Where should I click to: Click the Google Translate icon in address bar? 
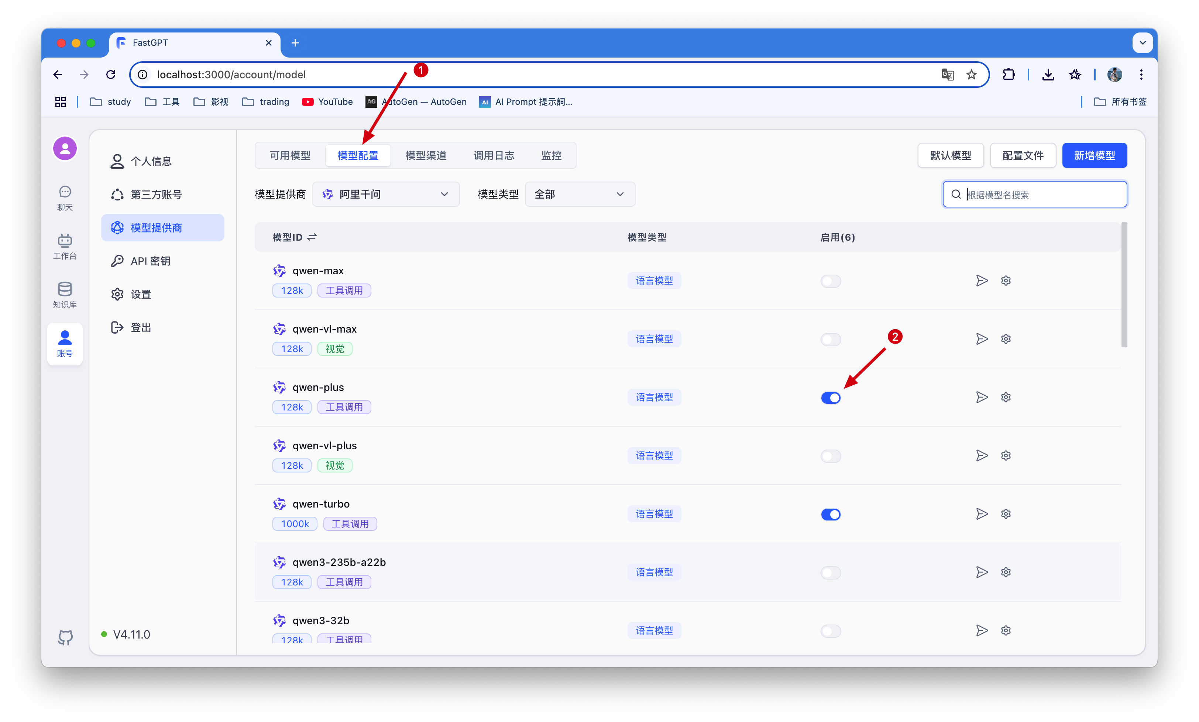point(948,75)
